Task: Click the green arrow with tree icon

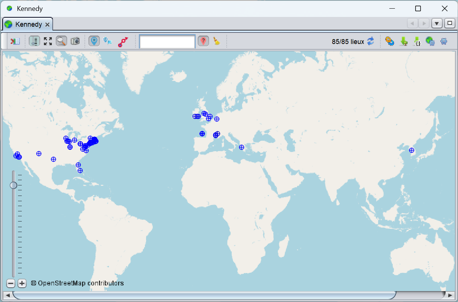Action: point(404,41)
